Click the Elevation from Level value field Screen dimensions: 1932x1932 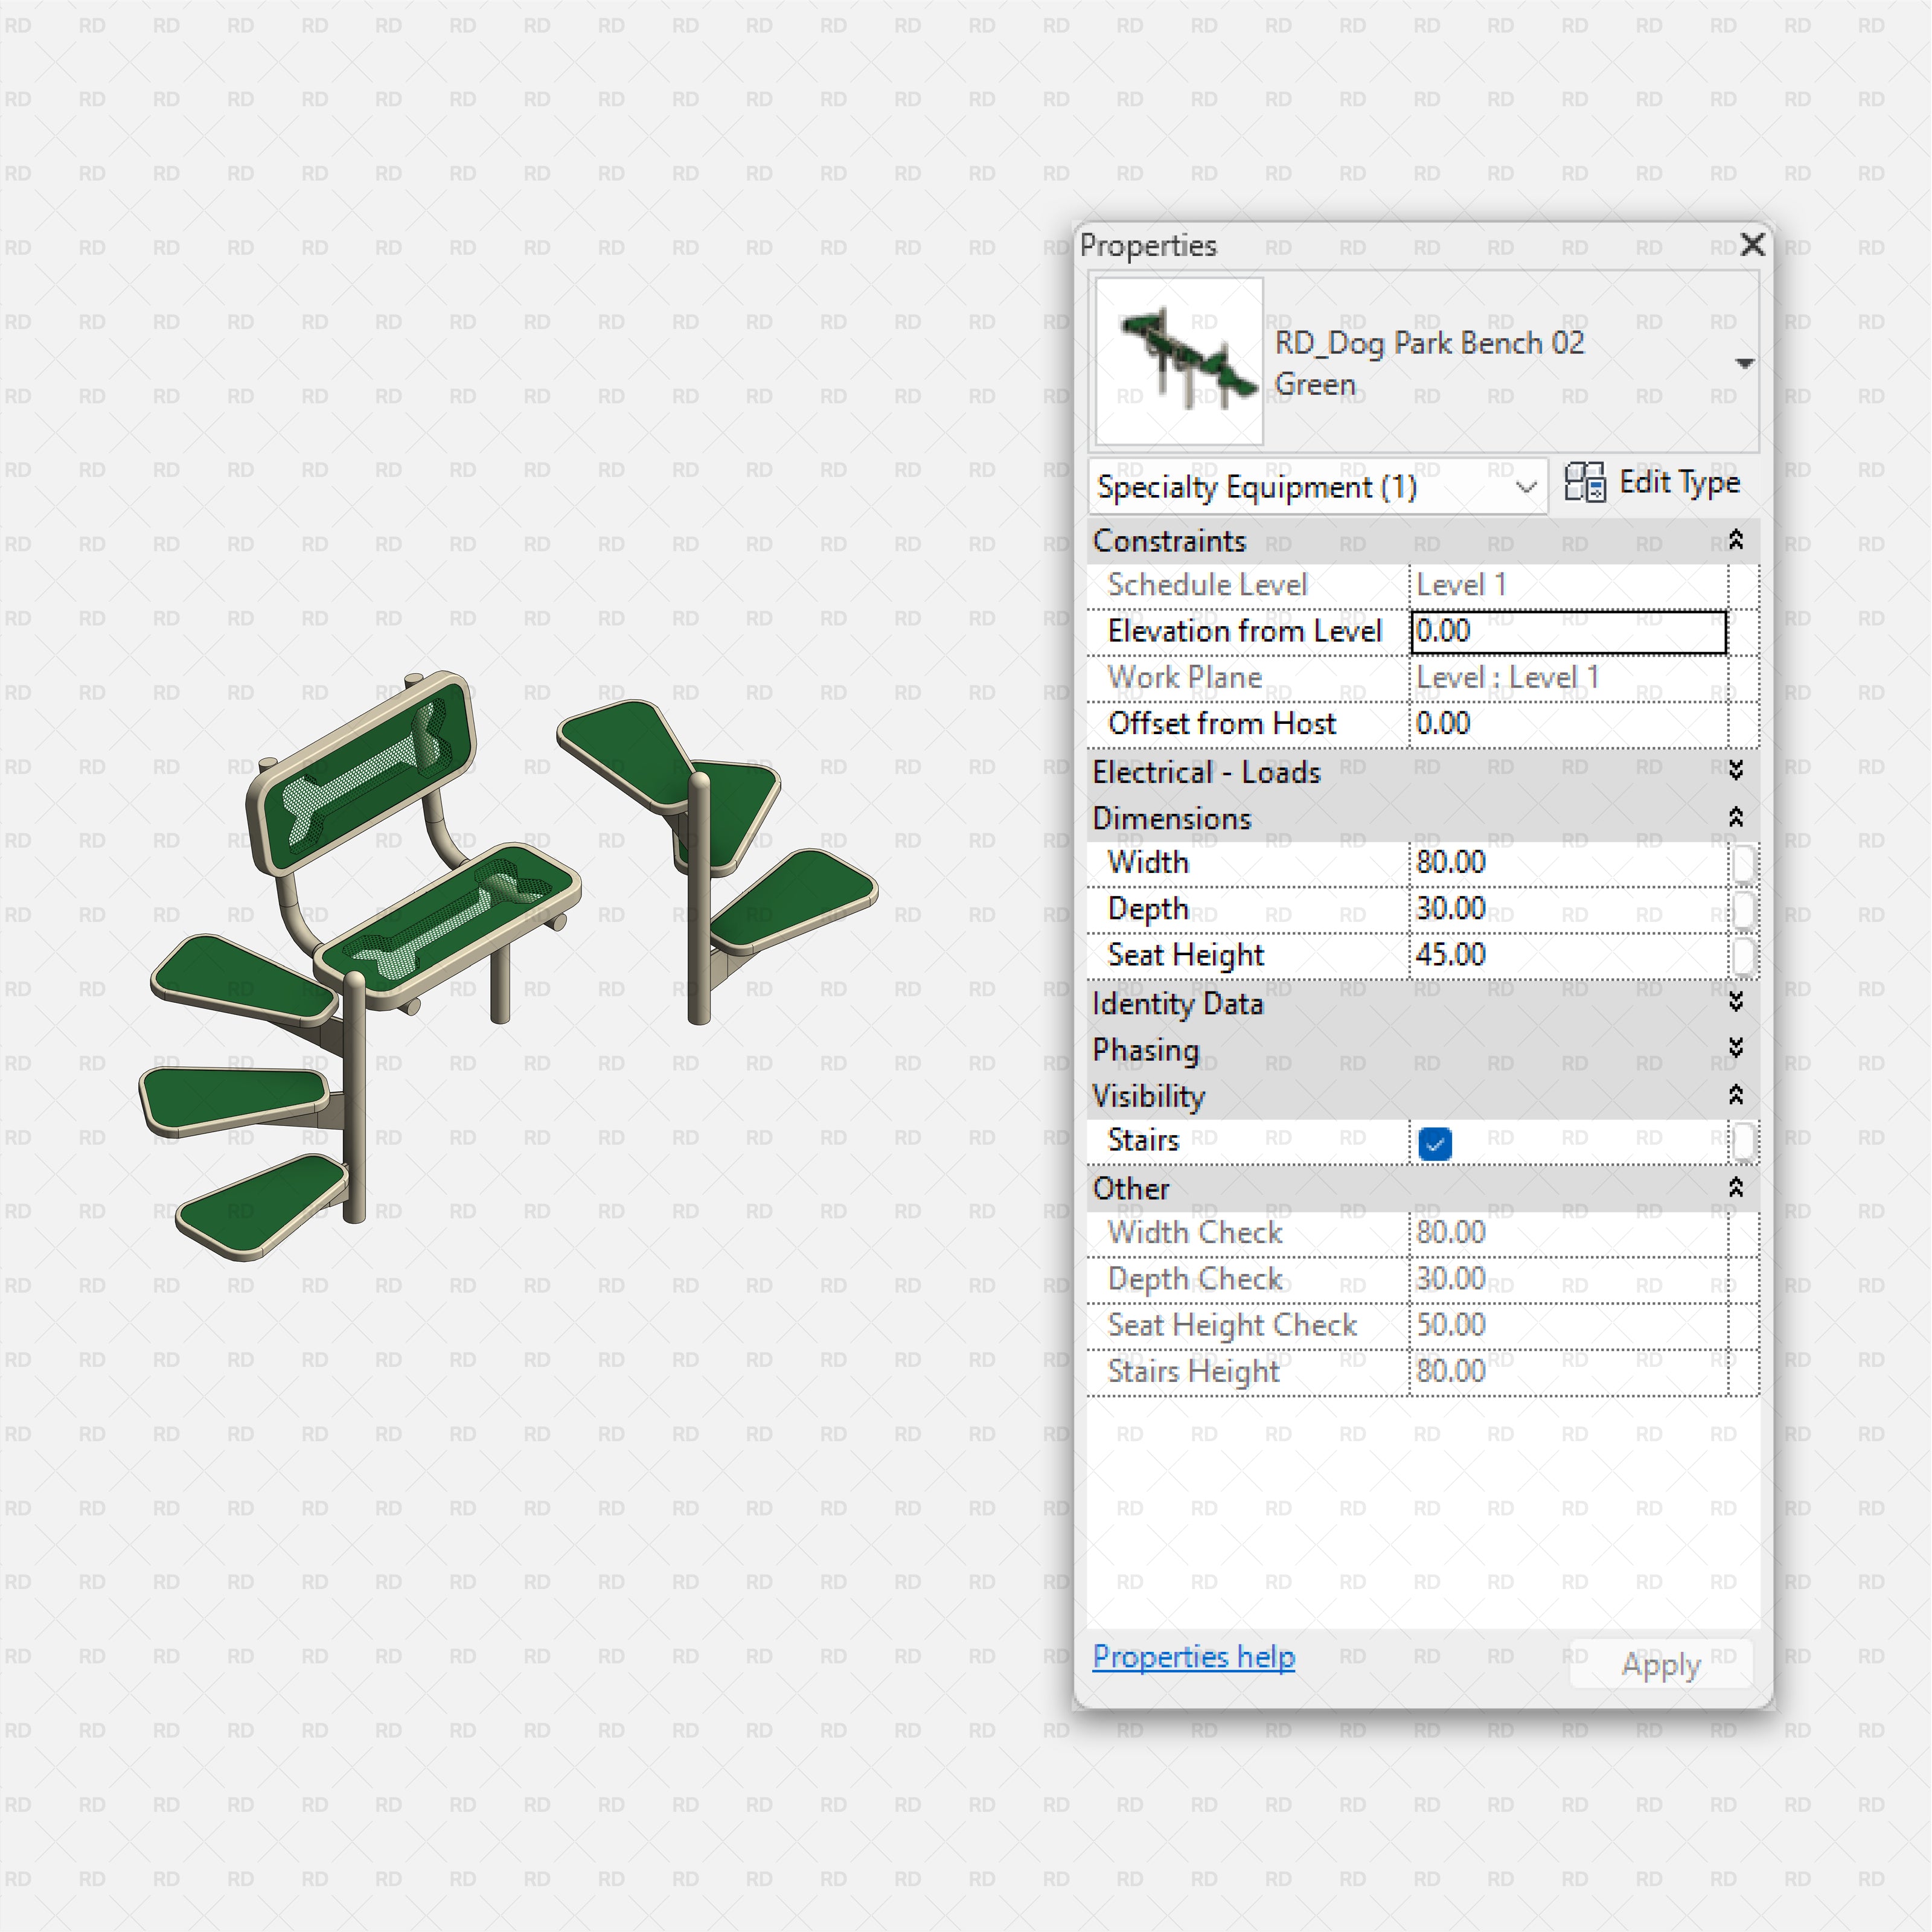coord(1568,632)
